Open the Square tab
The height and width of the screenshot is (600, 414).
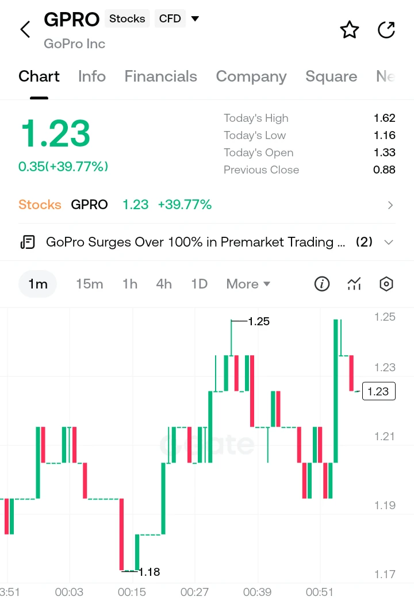point(331,76)
